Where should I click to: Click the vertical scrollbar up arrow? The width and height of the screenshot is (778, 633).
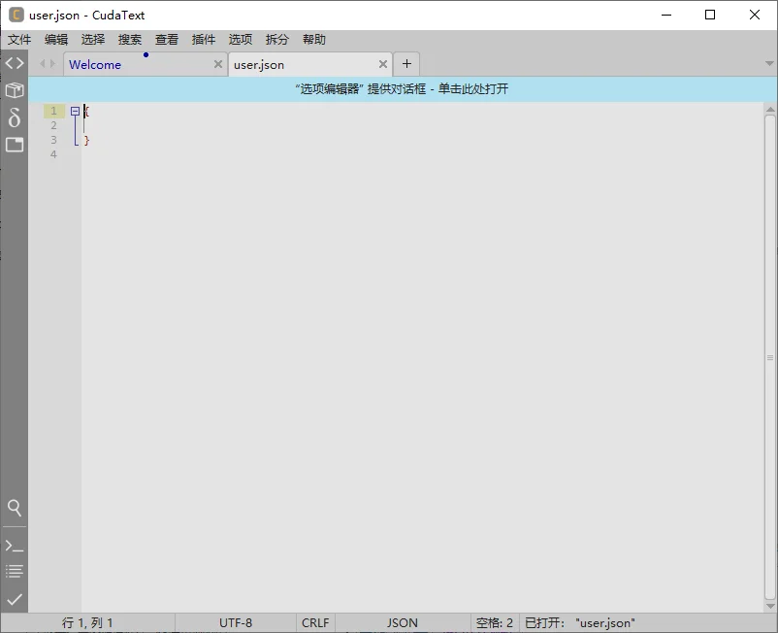pos(770,110)
